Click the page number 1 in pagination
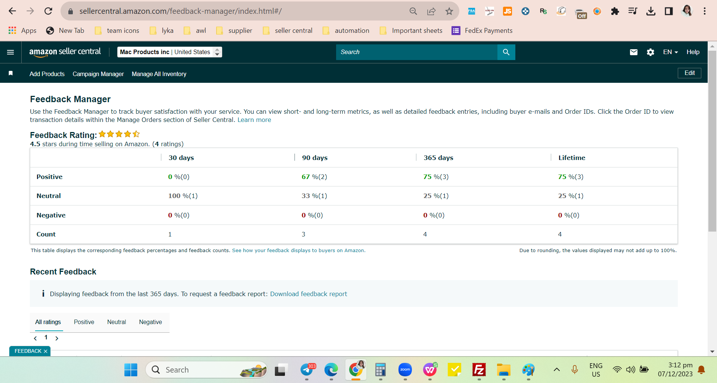This screenshot has width=717, height=383. pyautogui.click(x=46, y=338)
